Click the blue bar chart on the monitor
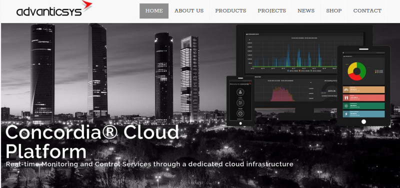Screen dimensions: 400x188 tap(304, 55)
